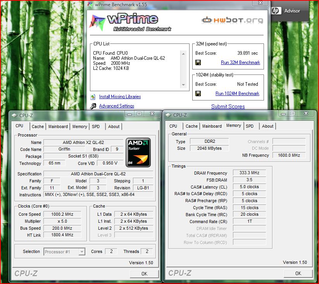Click the memory Size value 2048 MBytes
This screenshot has width=319, height=284.
(x=209, y=148)
